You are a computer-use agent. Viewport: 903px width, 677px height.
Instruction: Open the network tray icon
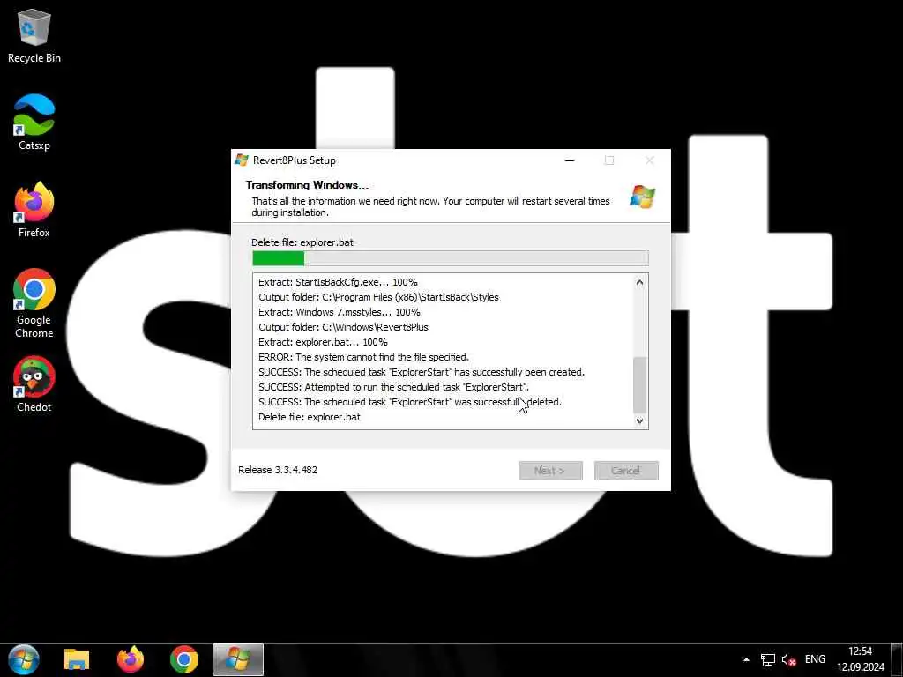[768, 659]
